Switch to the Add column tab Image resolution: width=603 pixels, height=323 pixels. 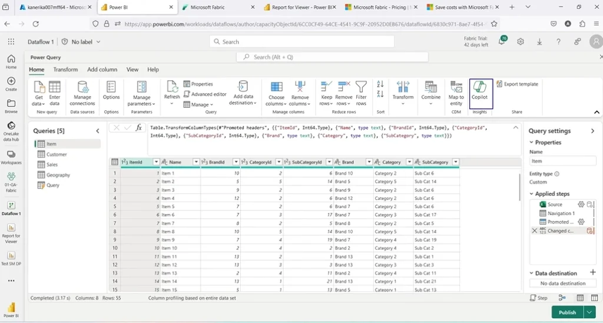(x=102, y=70)
